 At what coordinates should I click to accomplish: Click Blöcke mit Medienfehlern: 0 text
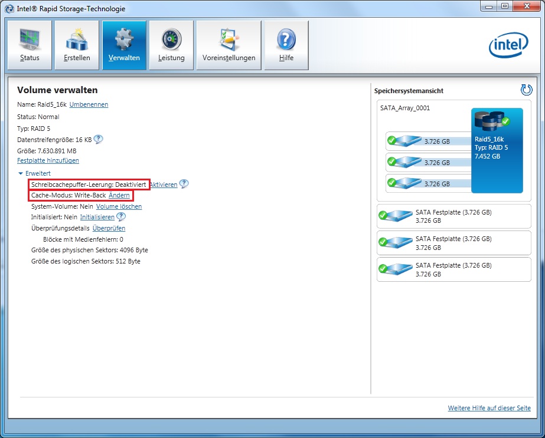coord(83,239)
